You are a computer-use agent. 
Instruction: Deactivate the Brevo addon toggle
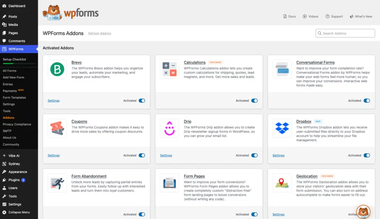tap(142, 101)
